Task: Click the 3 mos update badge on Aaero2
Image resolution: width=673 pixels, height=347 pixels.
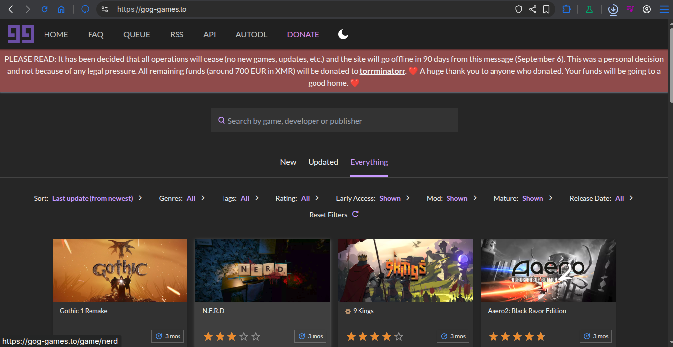Action: (x=596, y=336)
